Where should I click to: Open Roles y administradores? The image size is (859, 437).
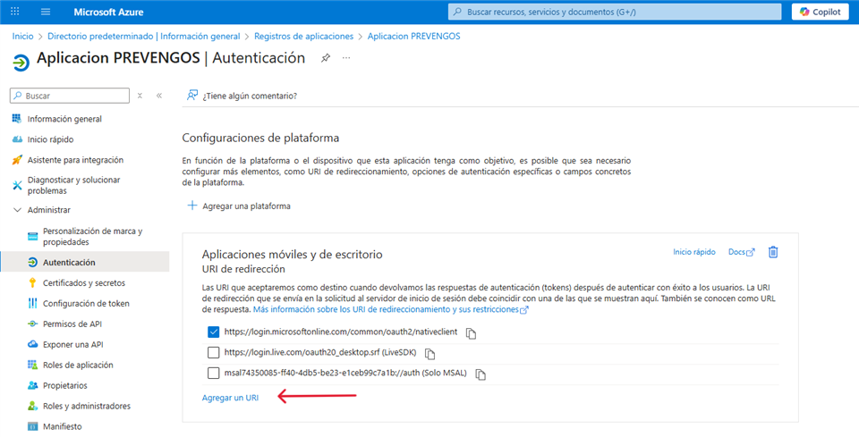tap(85, 406)
